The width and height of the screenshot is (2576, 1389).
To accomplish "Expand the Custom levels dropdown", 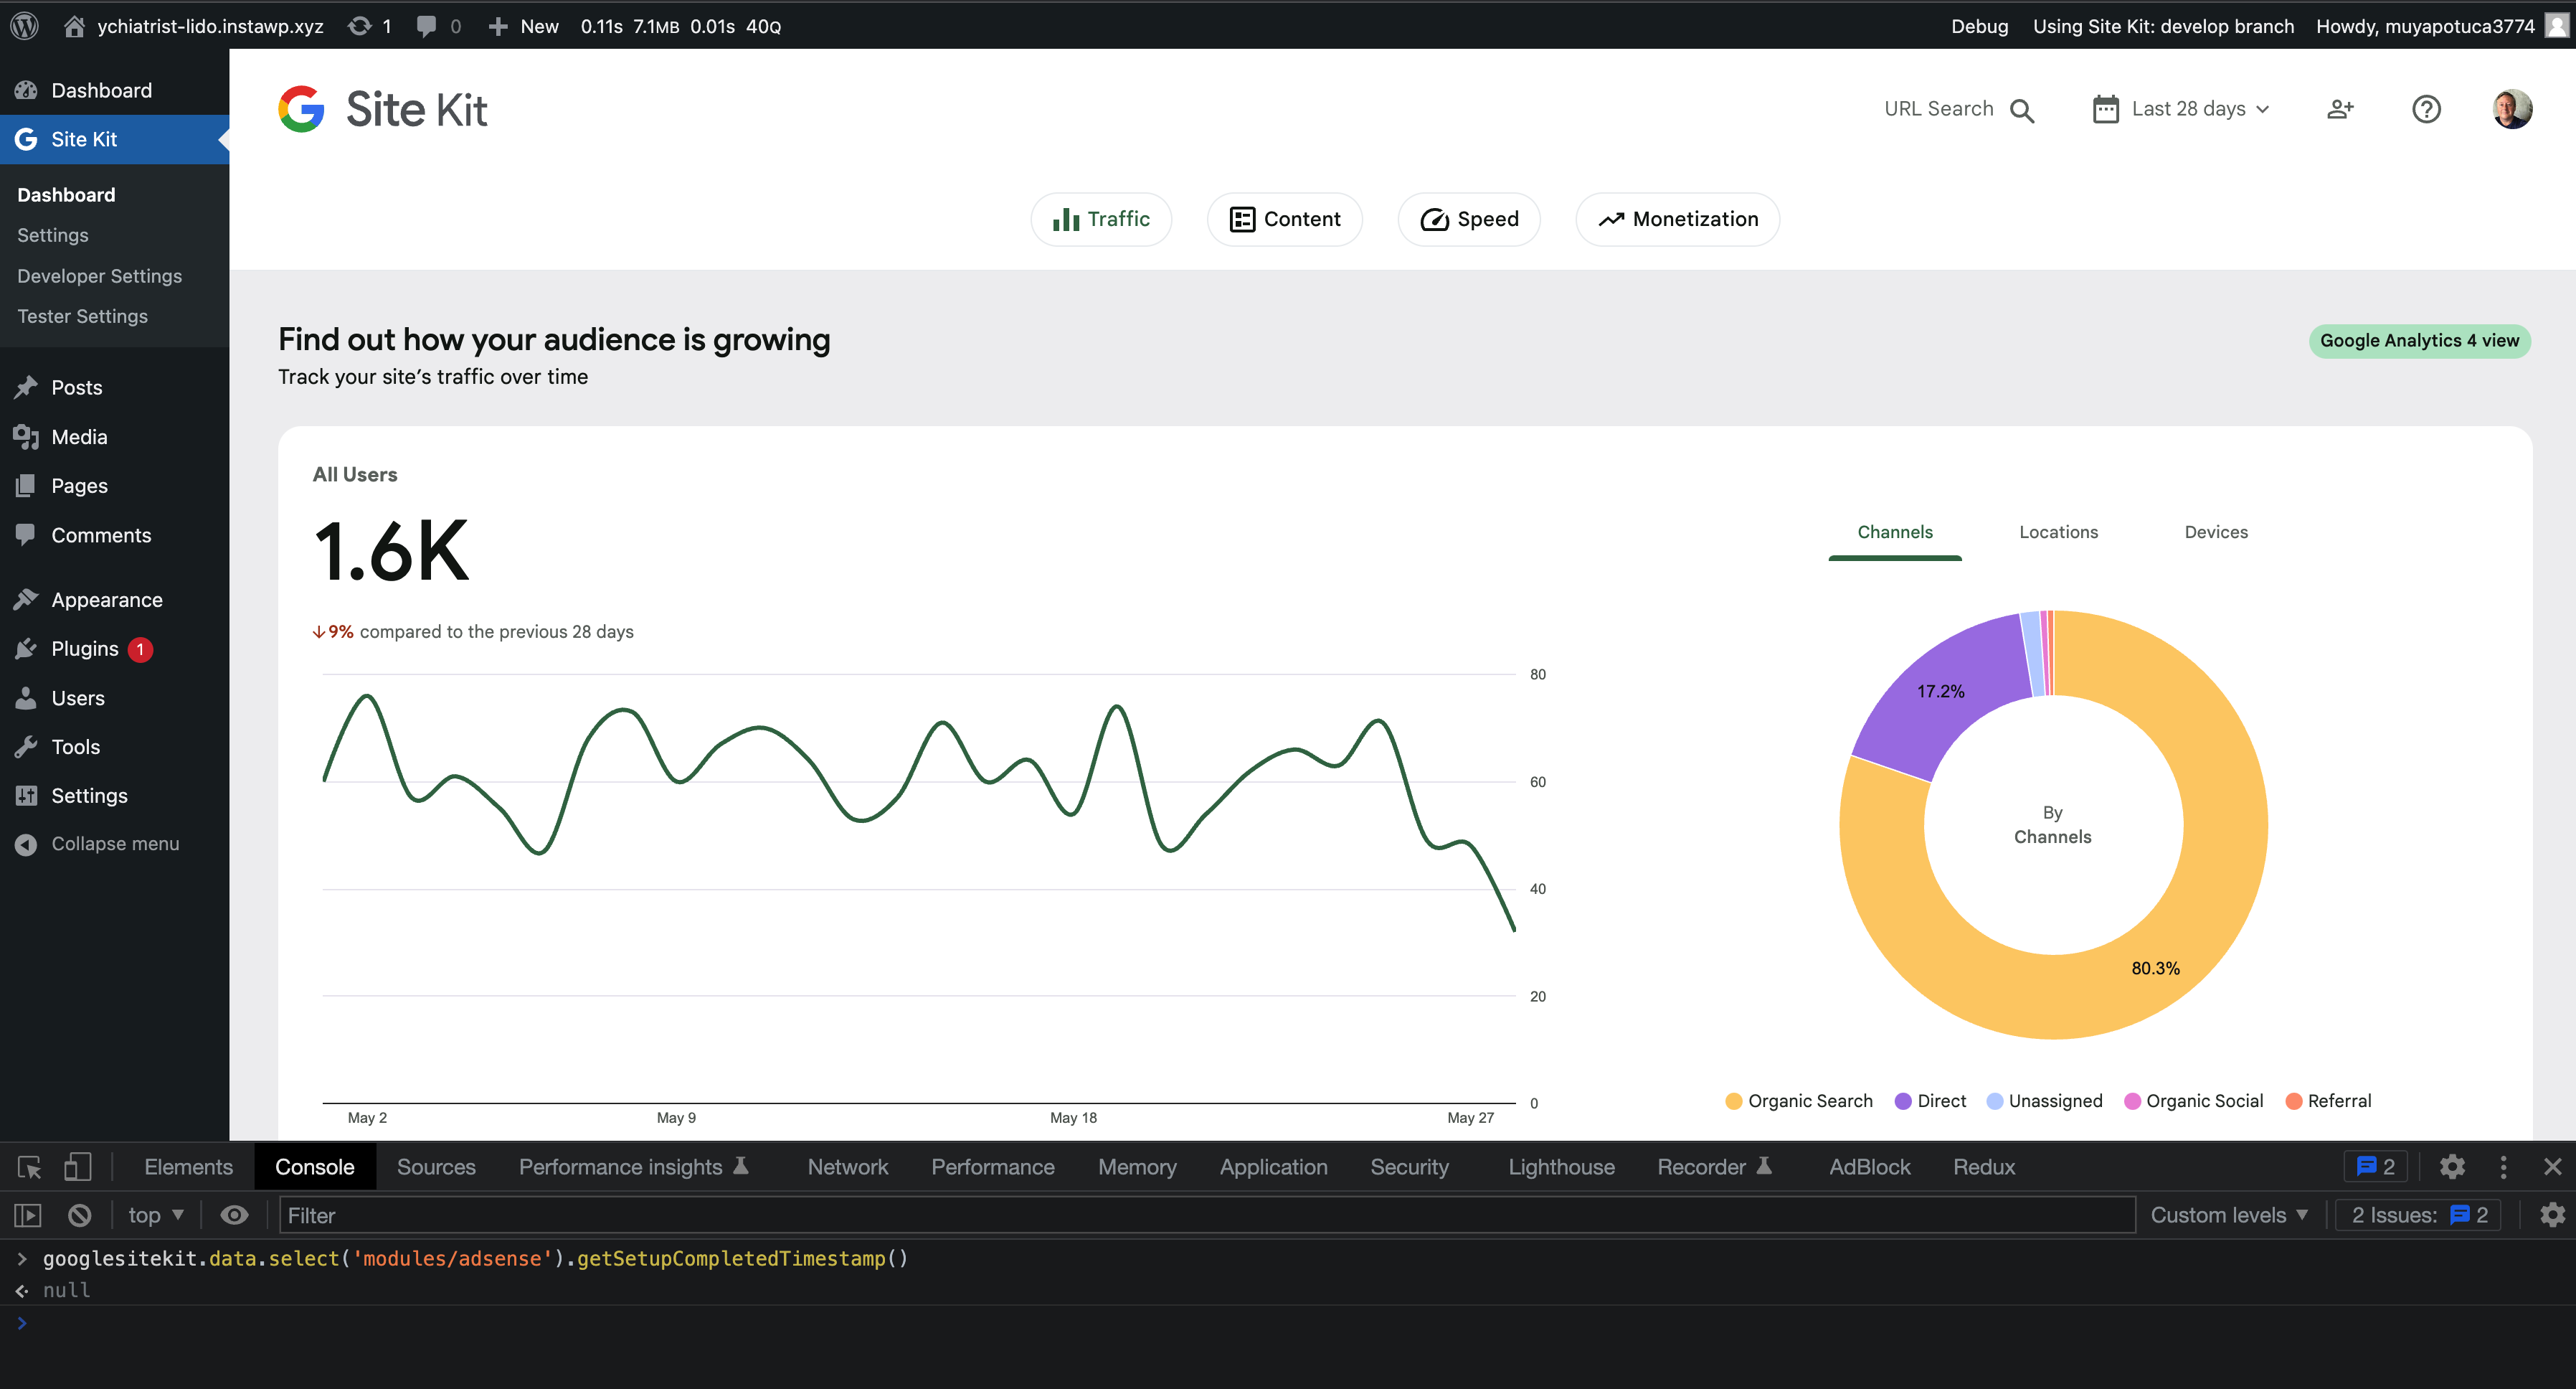I will coord(2227,1214).
